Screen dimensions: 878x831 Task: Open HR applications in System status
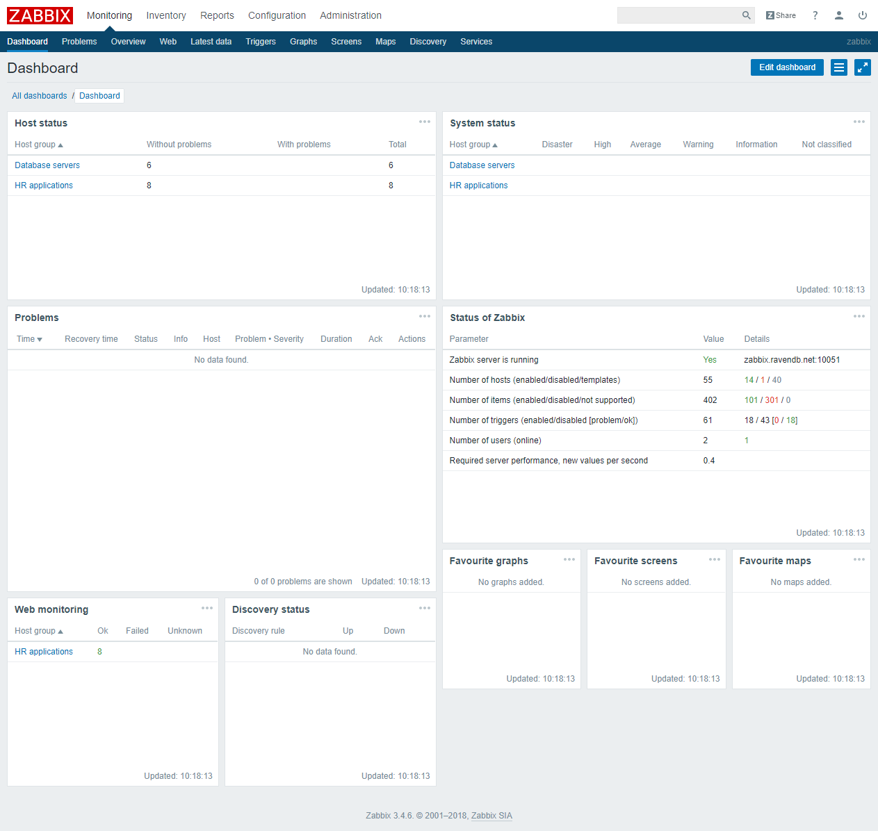pos(478,186)
